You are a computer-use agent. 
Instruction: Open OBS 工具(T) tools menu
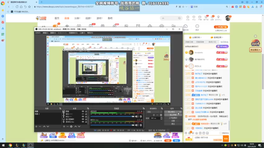(x=82, y=33)
